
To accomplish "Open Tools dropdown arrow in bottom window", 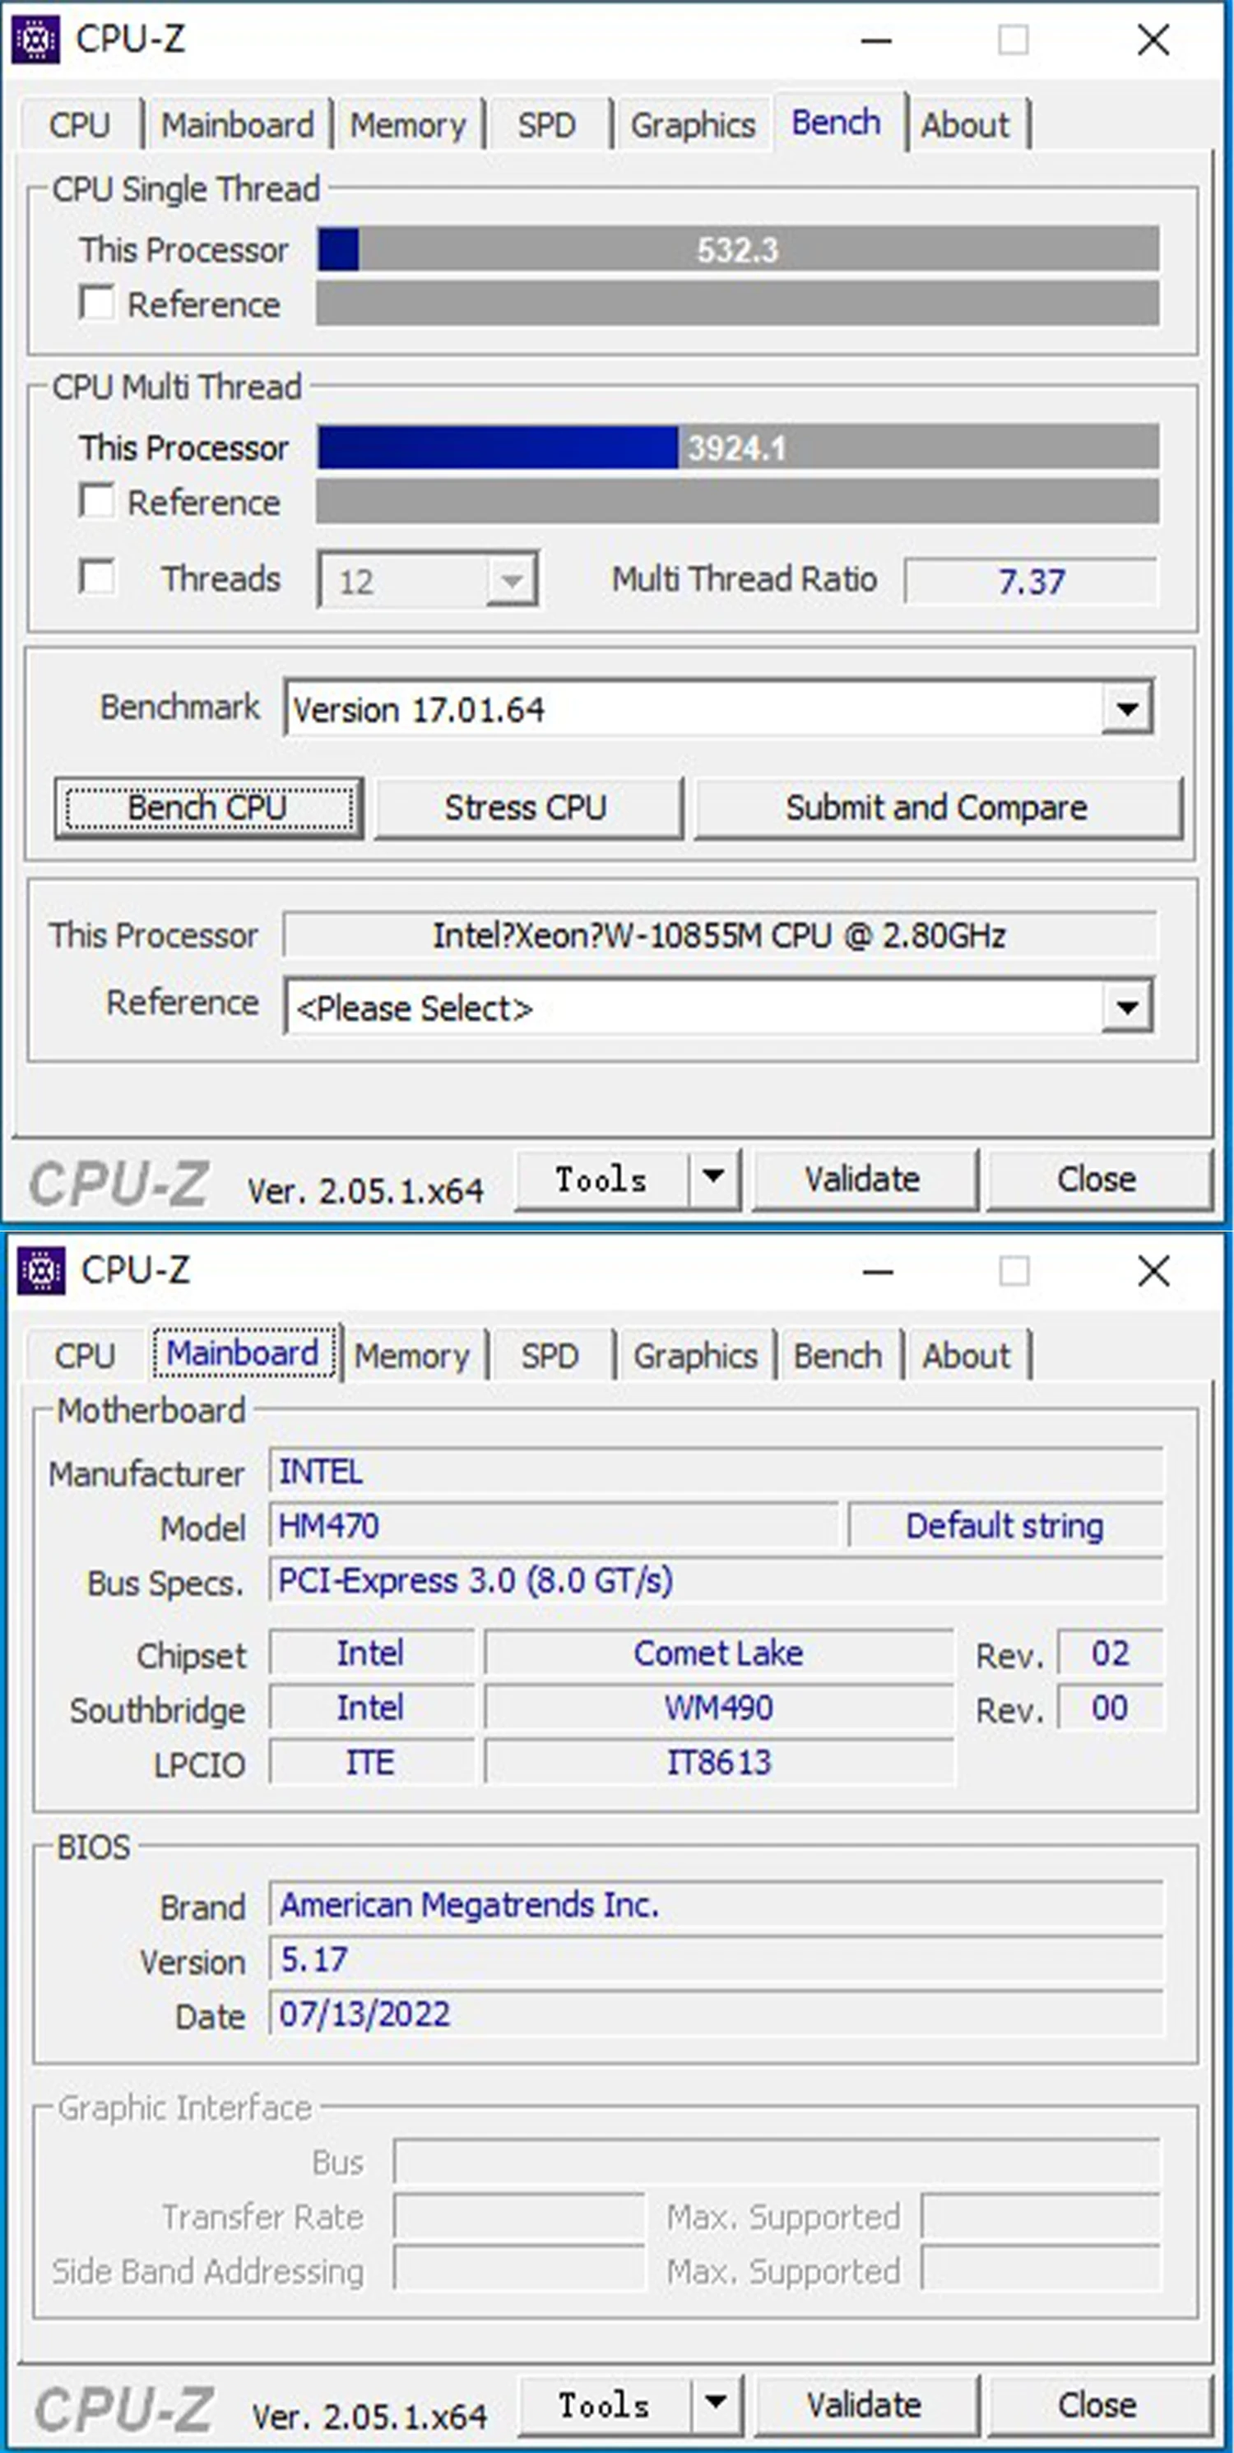I will (716, 2403).
